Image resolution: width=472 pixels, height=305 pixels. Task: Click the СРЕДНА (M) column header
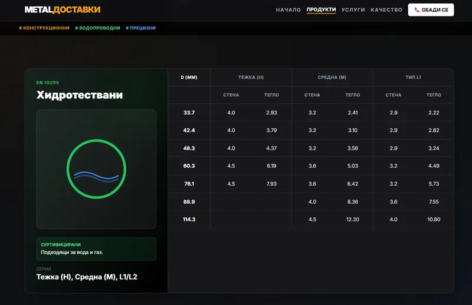pos(332,77)
